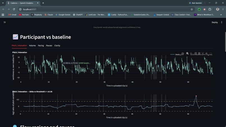This screenshot has height=127, width=226.
Task: Open the Gmail bookmark
Action: pos(12,15)
